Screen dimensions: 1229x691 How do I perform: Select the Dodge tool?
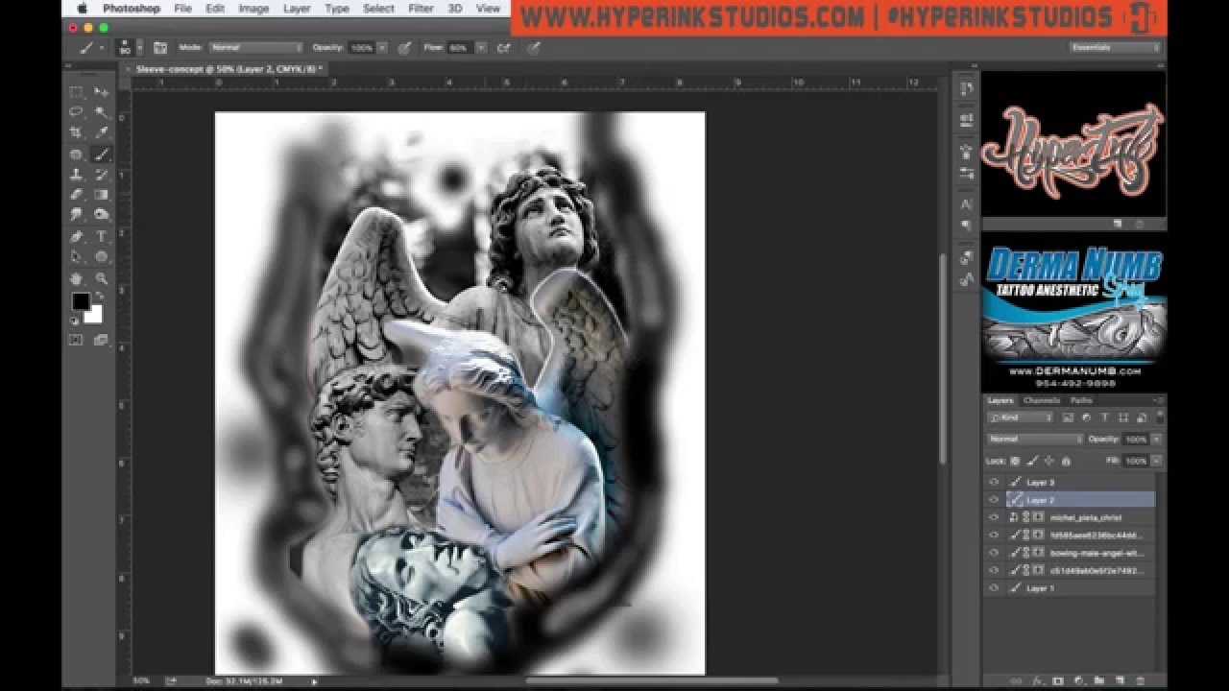pos(101,215)
